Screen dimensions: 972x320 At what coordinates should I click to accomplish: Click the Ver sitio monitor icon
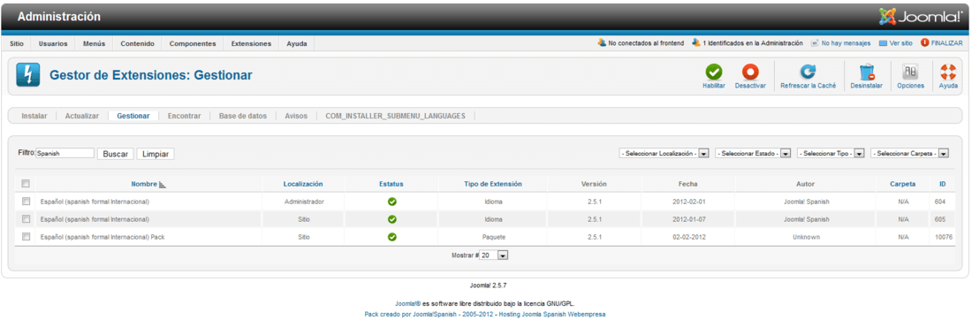883,43
